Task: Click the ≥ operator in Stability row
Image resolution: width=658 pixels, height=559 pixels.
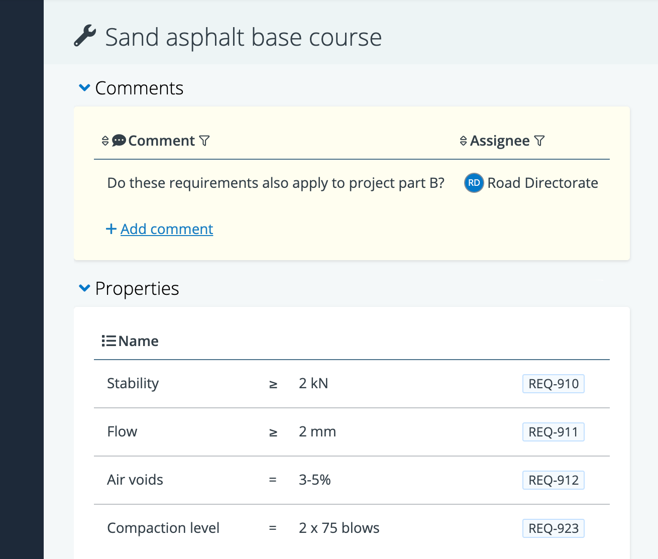Action: pos(273,385)
